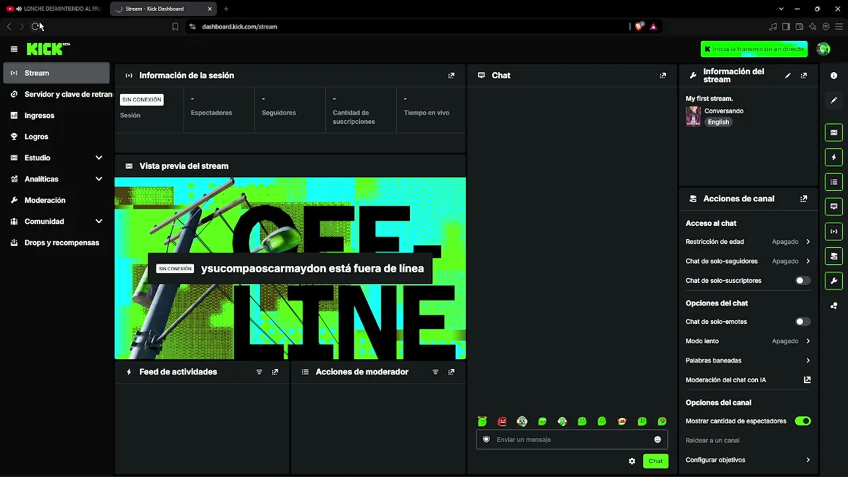Screen dimensions: 848x477
Task: Close the Stream - Kick Dashboard tab
Action: (210, 9)
